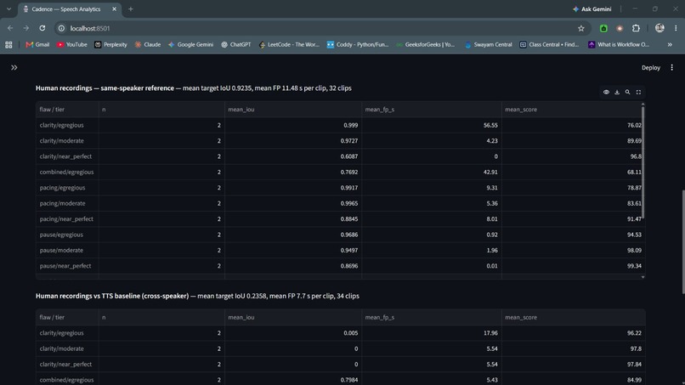Sort second table by mean_score header
Image resolution: width=685 pixels, height=385 pixels.
coord(573,317)
